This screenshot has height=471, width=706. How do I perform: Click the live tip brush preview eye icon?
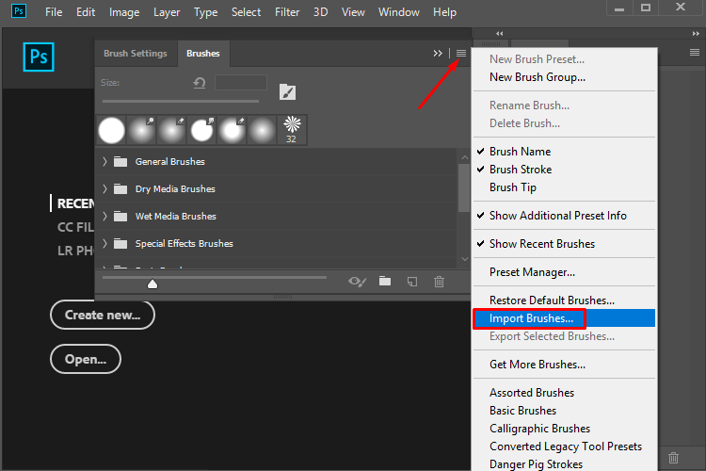[357, 282]
